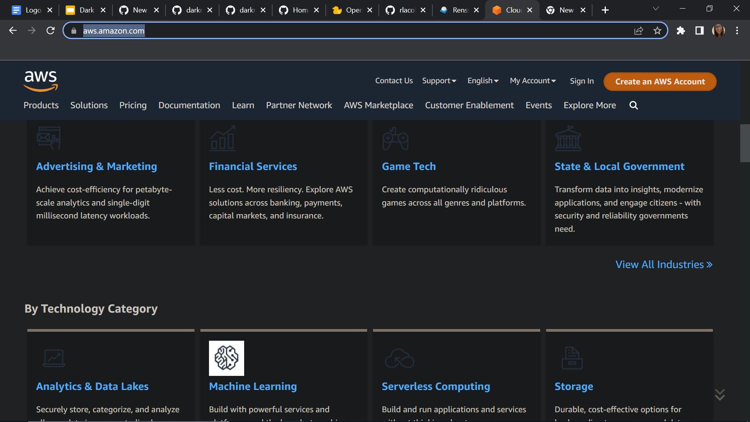The image size is (750, 422).
Task: Click the scroll-down double chevron
Action: [720, 394]
